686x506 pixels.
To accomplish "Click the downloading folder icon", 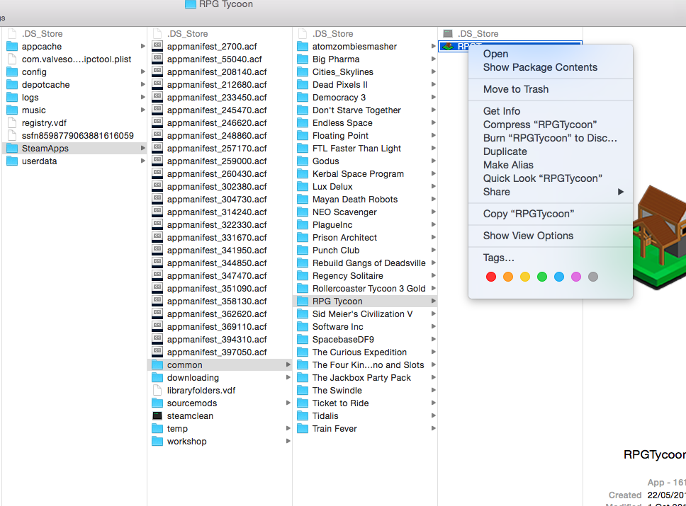I will point(157,377).
